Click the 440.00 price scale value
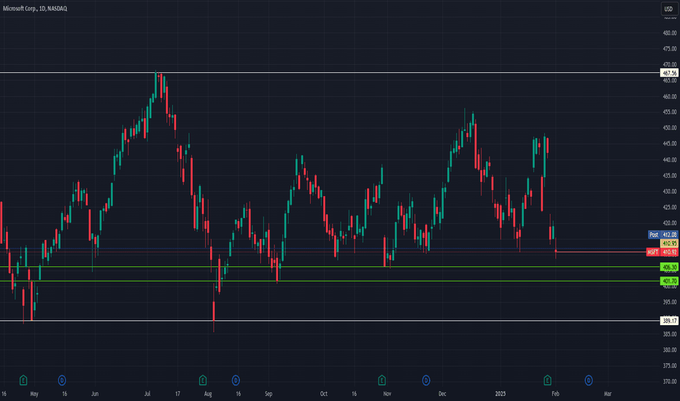The width and height of the screenshot is (680, 401). pyautogui.click(x=670, y=160)
